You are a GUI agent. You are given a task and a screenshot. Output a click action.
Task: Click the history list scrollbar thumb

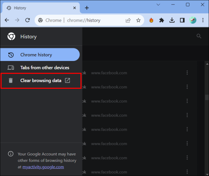(207, 98)
